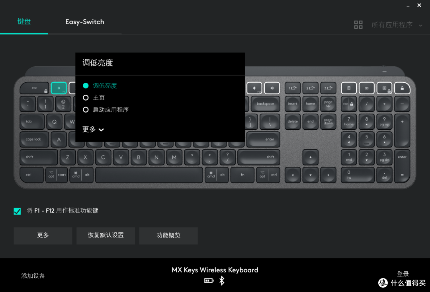This screenshot has width=430, height=292.
Task: Select the lock key at keyboard corner
Action: (402, 88)
